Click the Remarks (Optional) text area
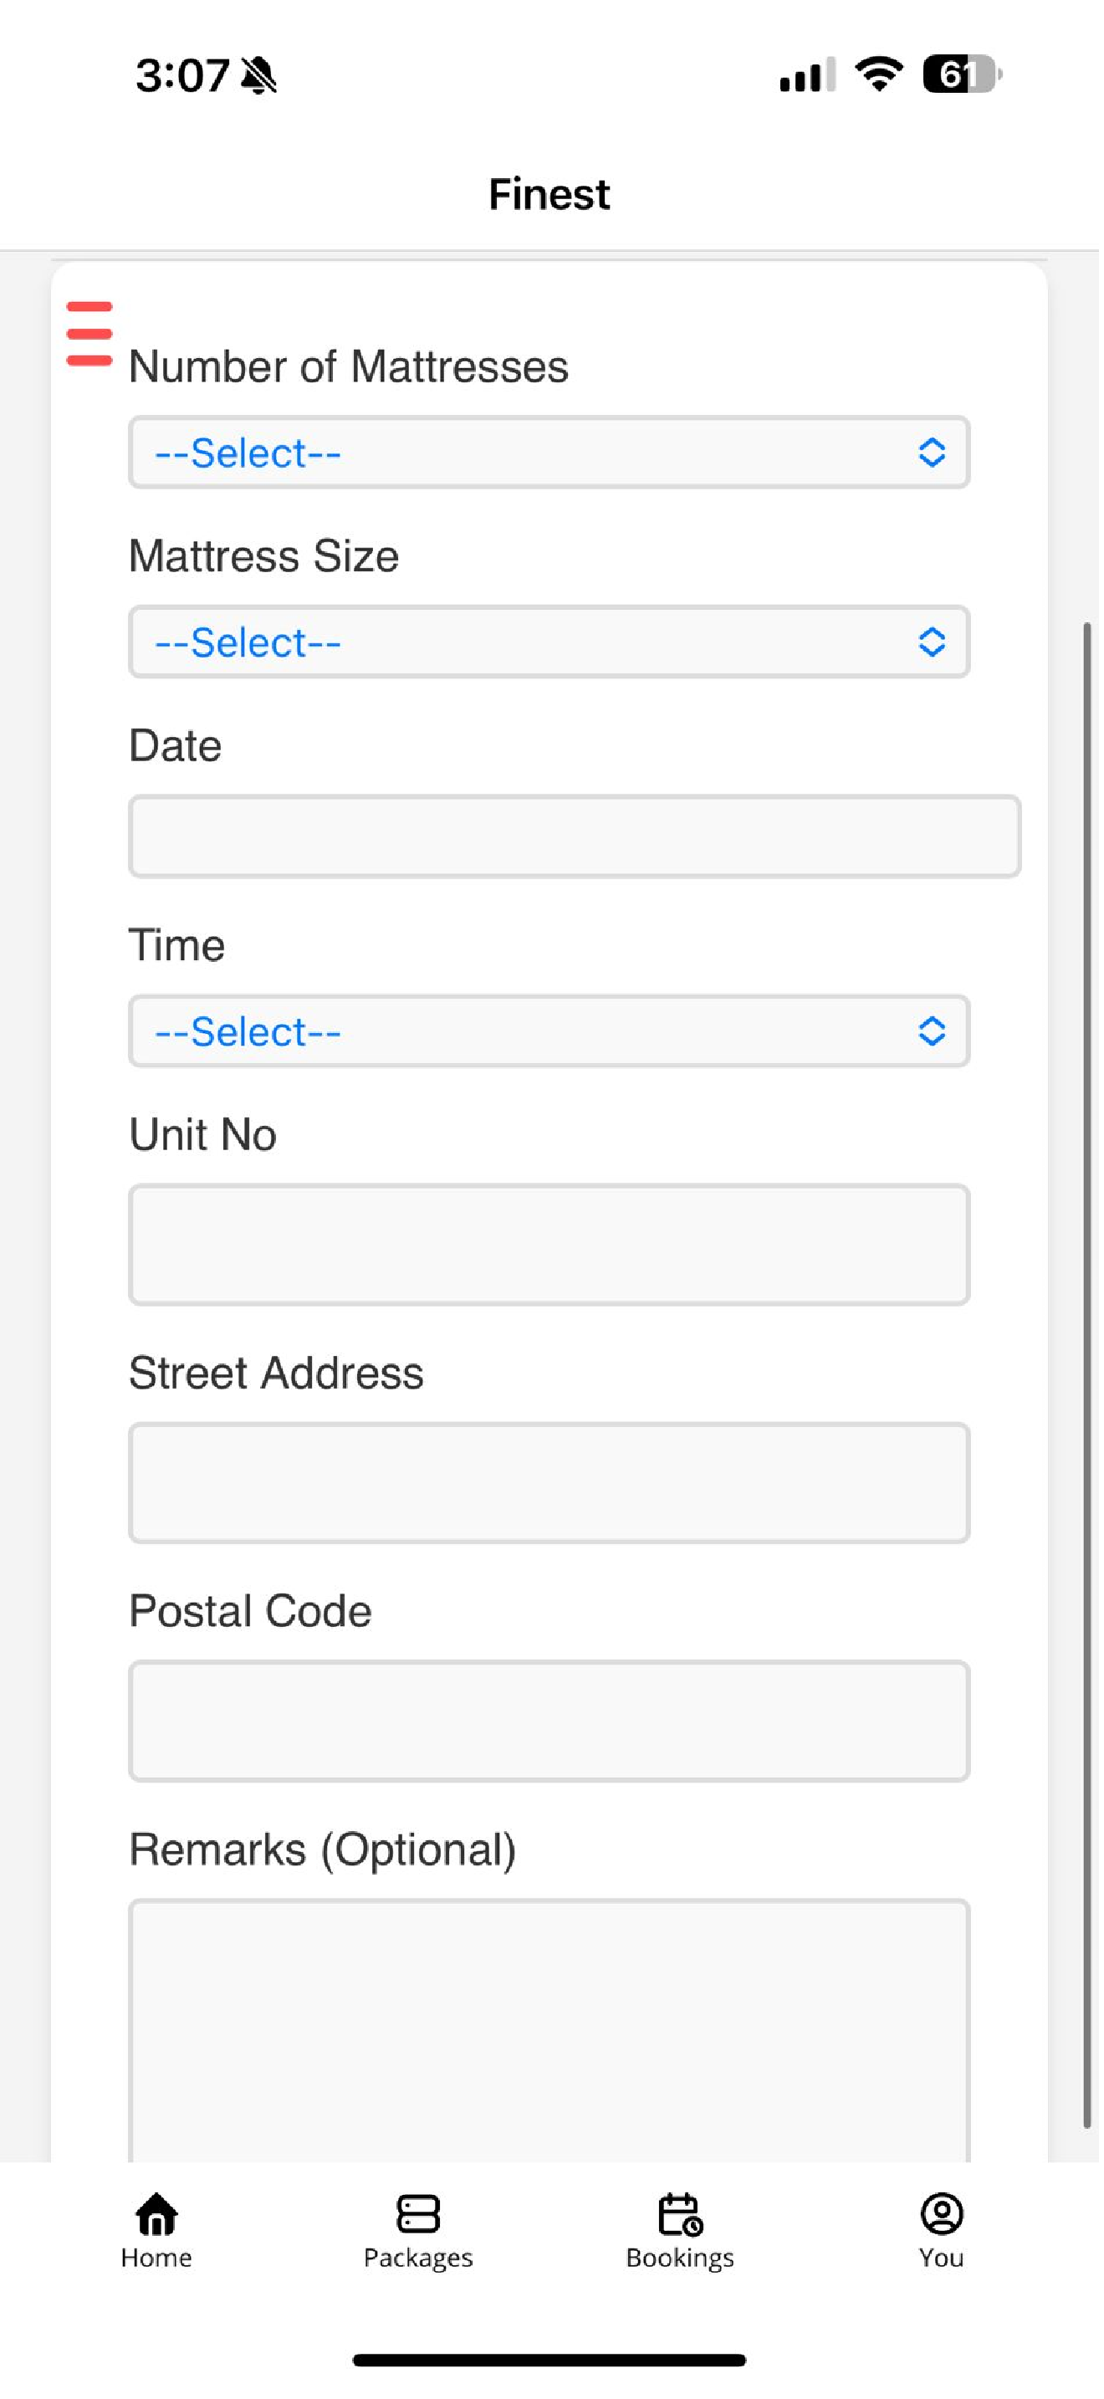The image size is (1104, 2399). [550, 2035]
